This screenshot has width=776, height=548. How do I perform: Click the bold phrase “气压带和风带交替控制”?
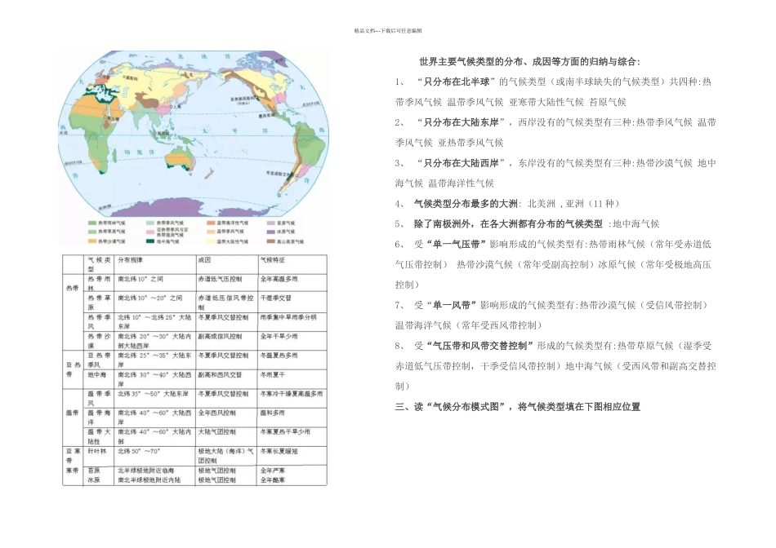click(x=479, y=346)
